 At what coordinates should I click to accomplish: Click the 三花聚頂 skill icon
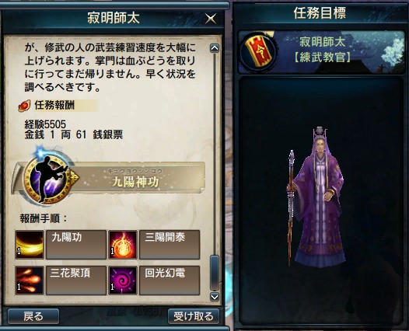30,280
